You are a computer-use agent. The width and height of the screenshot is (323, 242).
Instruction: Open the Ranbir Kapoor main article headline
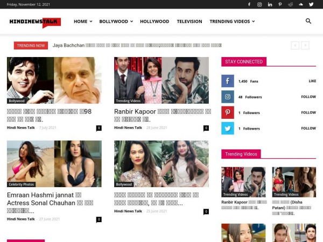tap(163, 115)
